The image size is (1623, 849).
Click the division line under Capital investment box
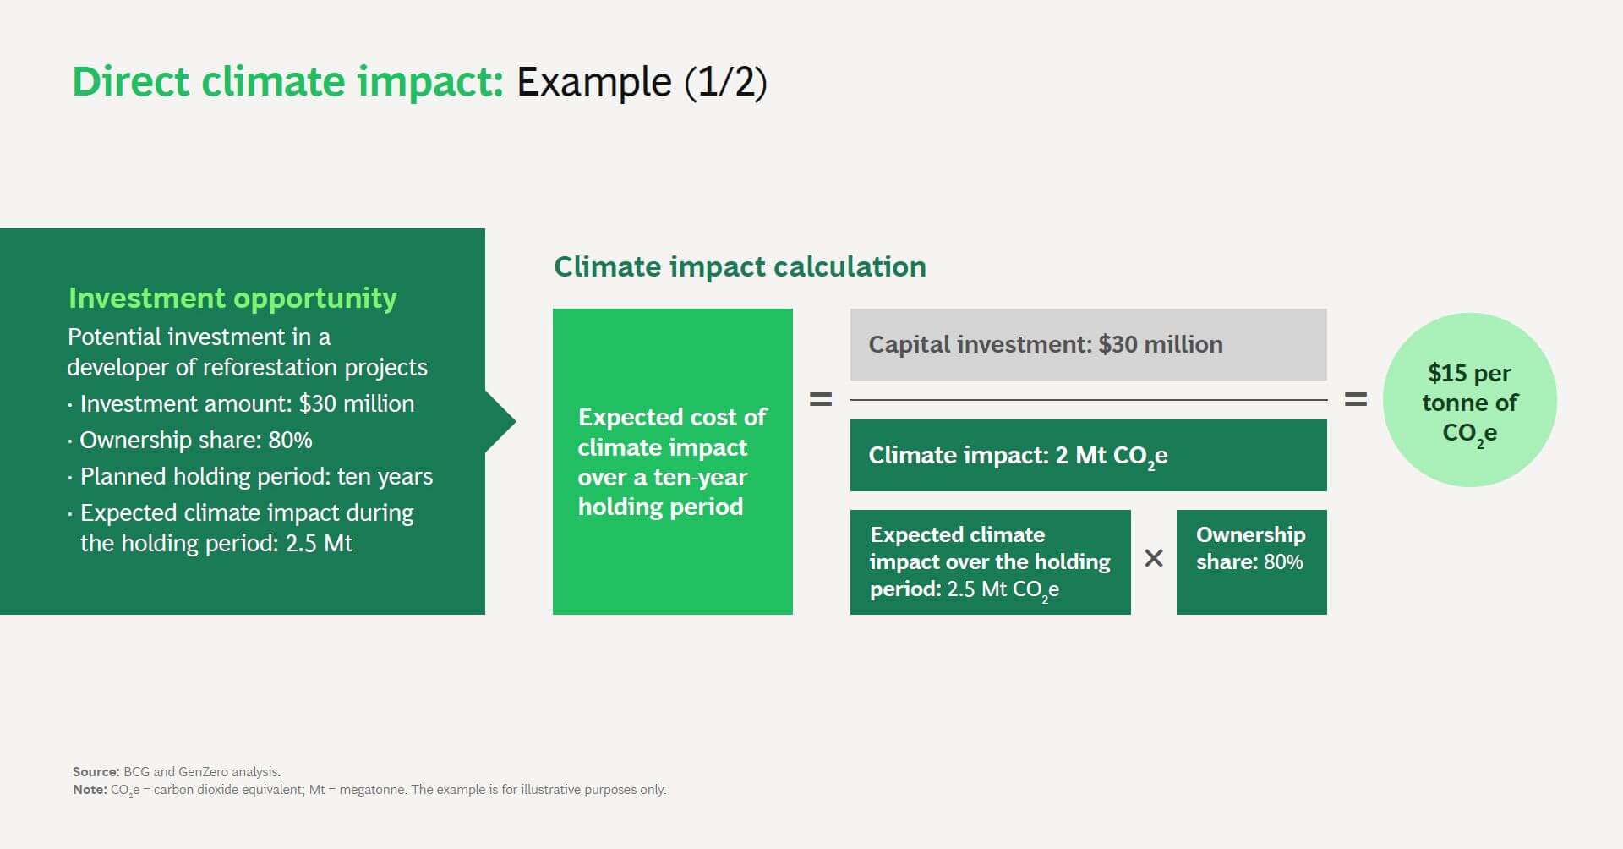[x=1089, y=399]
